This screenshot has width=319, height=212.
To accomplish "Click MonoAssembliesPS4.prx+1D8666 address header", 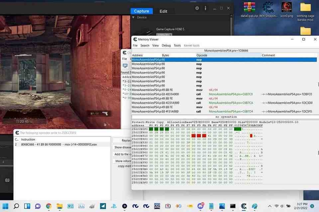I will coord(226,51).
